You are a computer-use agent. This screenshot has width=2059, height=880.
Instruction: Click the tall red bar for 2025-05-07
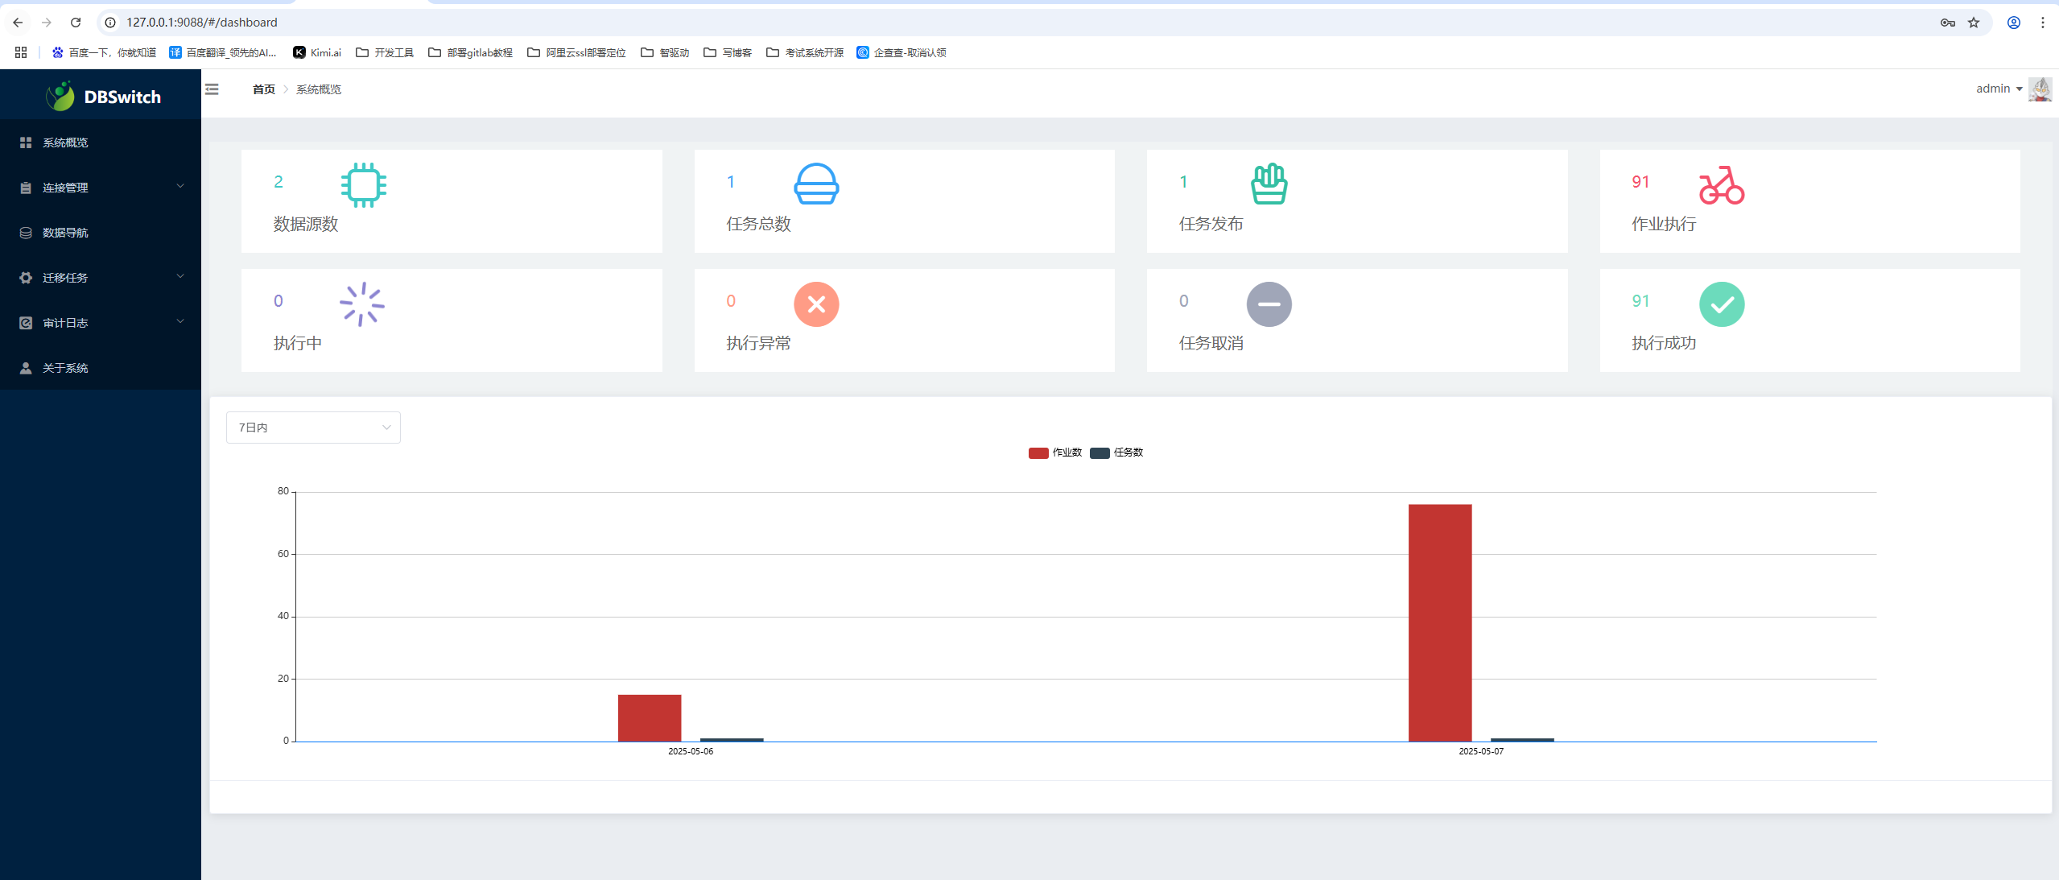click(x=1439, y=622)
